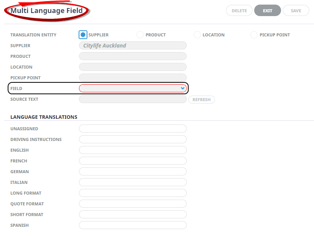Select the Supplier radio button
Screen dimensions: 314x236
pos(83,34)
